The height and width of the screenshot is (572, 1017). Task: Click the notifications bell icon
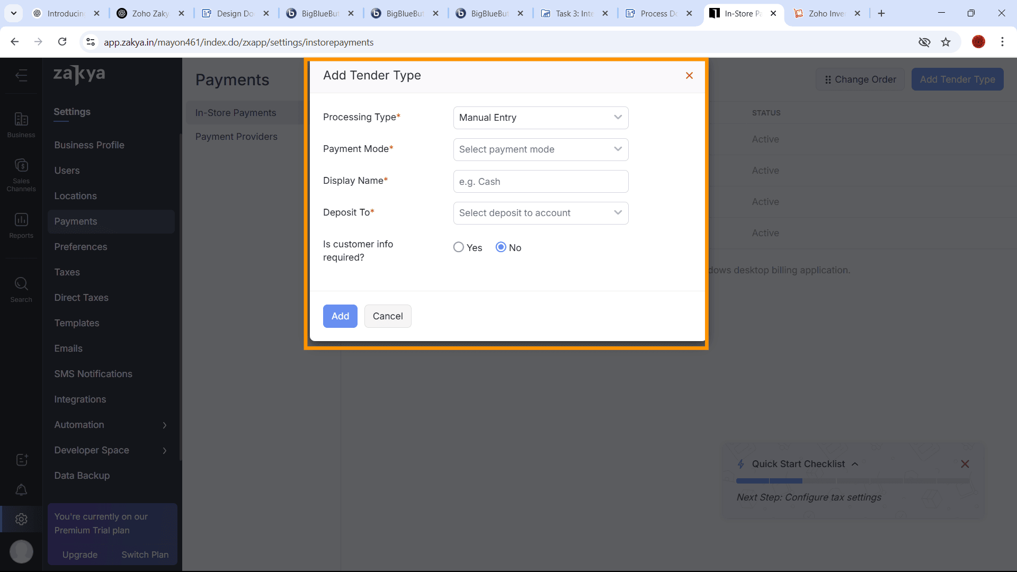[21, 490]
